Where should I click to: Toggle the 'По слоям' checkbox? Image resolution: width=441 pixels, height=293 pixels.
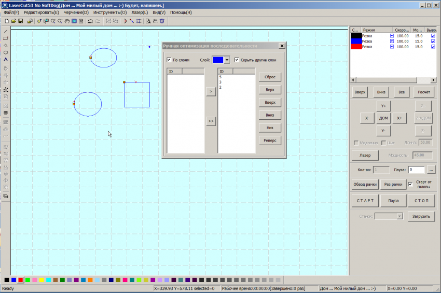pyautogui.click(x=169, y=60)
